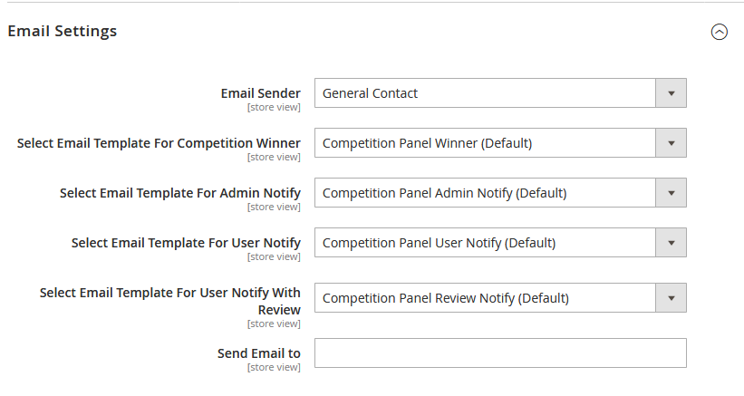Open the Competition Panel Admin Notify (Default) select box
The height and width of the screenshot is (396, 744).
click(485, 193)
